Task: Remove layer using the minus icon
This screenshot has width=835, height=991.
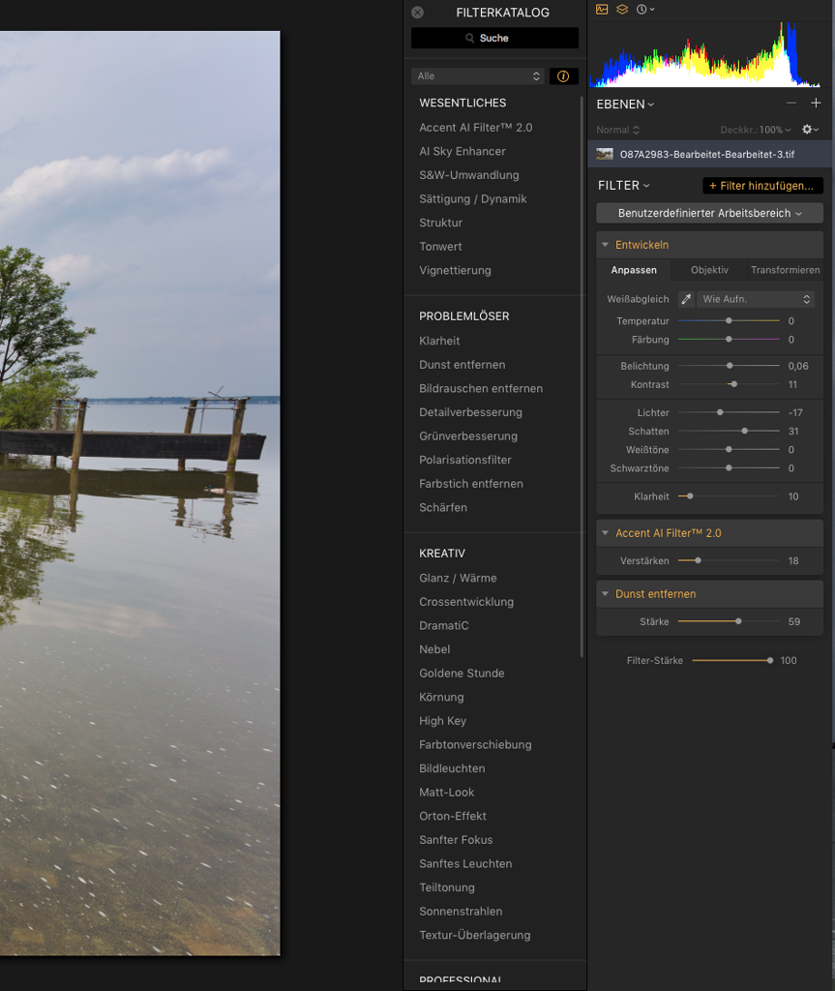Action: 791,104
